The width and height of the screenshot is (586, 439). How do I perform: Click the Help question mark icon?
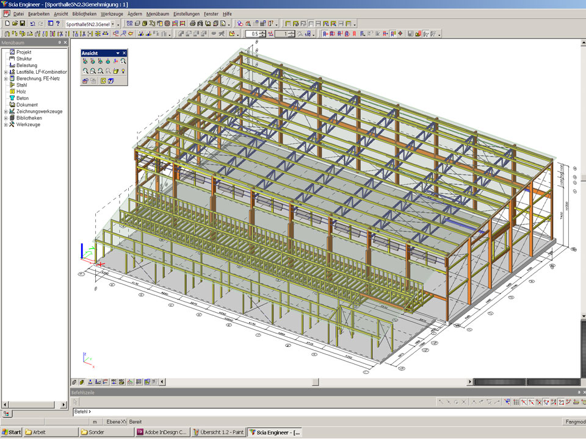[58, 24]
